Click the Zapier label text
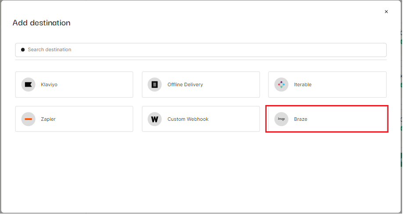 (48, 119)
